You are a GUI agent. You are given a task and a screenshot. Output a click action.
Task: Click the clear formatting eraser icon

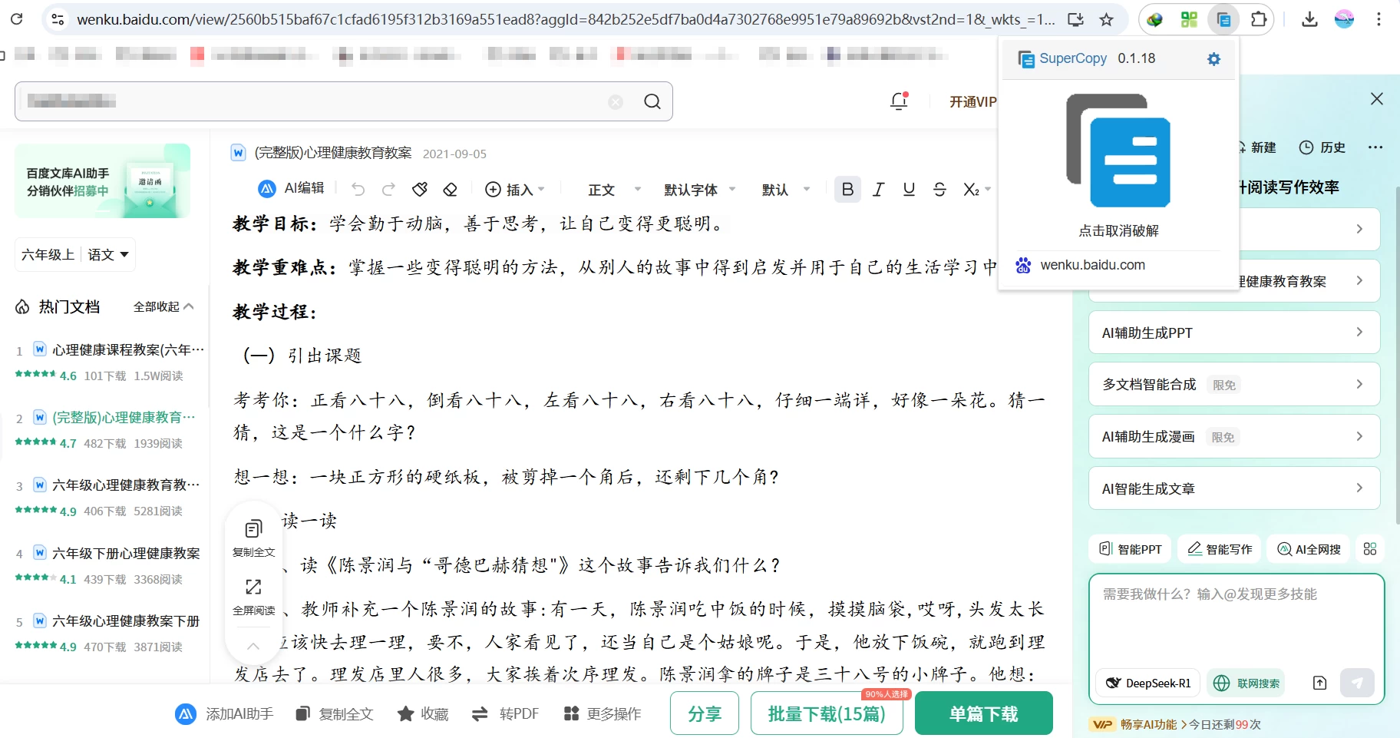(x=450, y=188)
